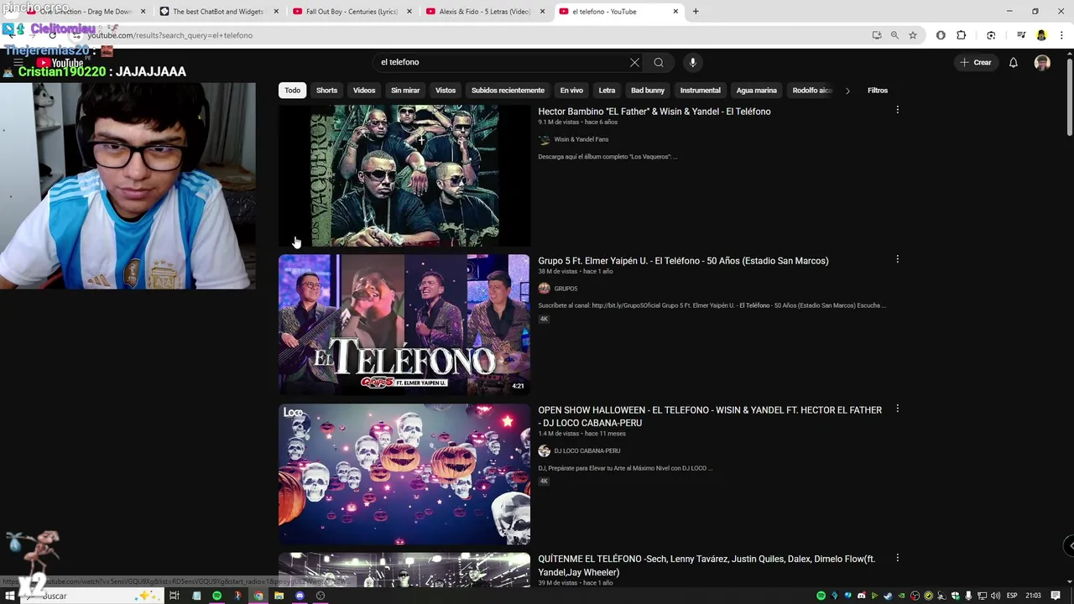Click the Crear button
Screen dimensions: 1074x604
[x=975, y=62]
